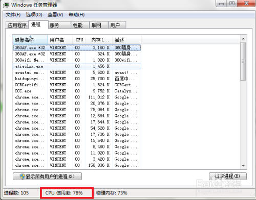Sort by 用户名 column header

click(x=60, y=40)
